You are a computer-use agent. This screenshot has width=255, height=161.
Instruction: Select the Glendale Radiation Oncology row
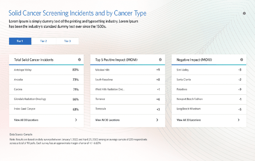(46, 99)
